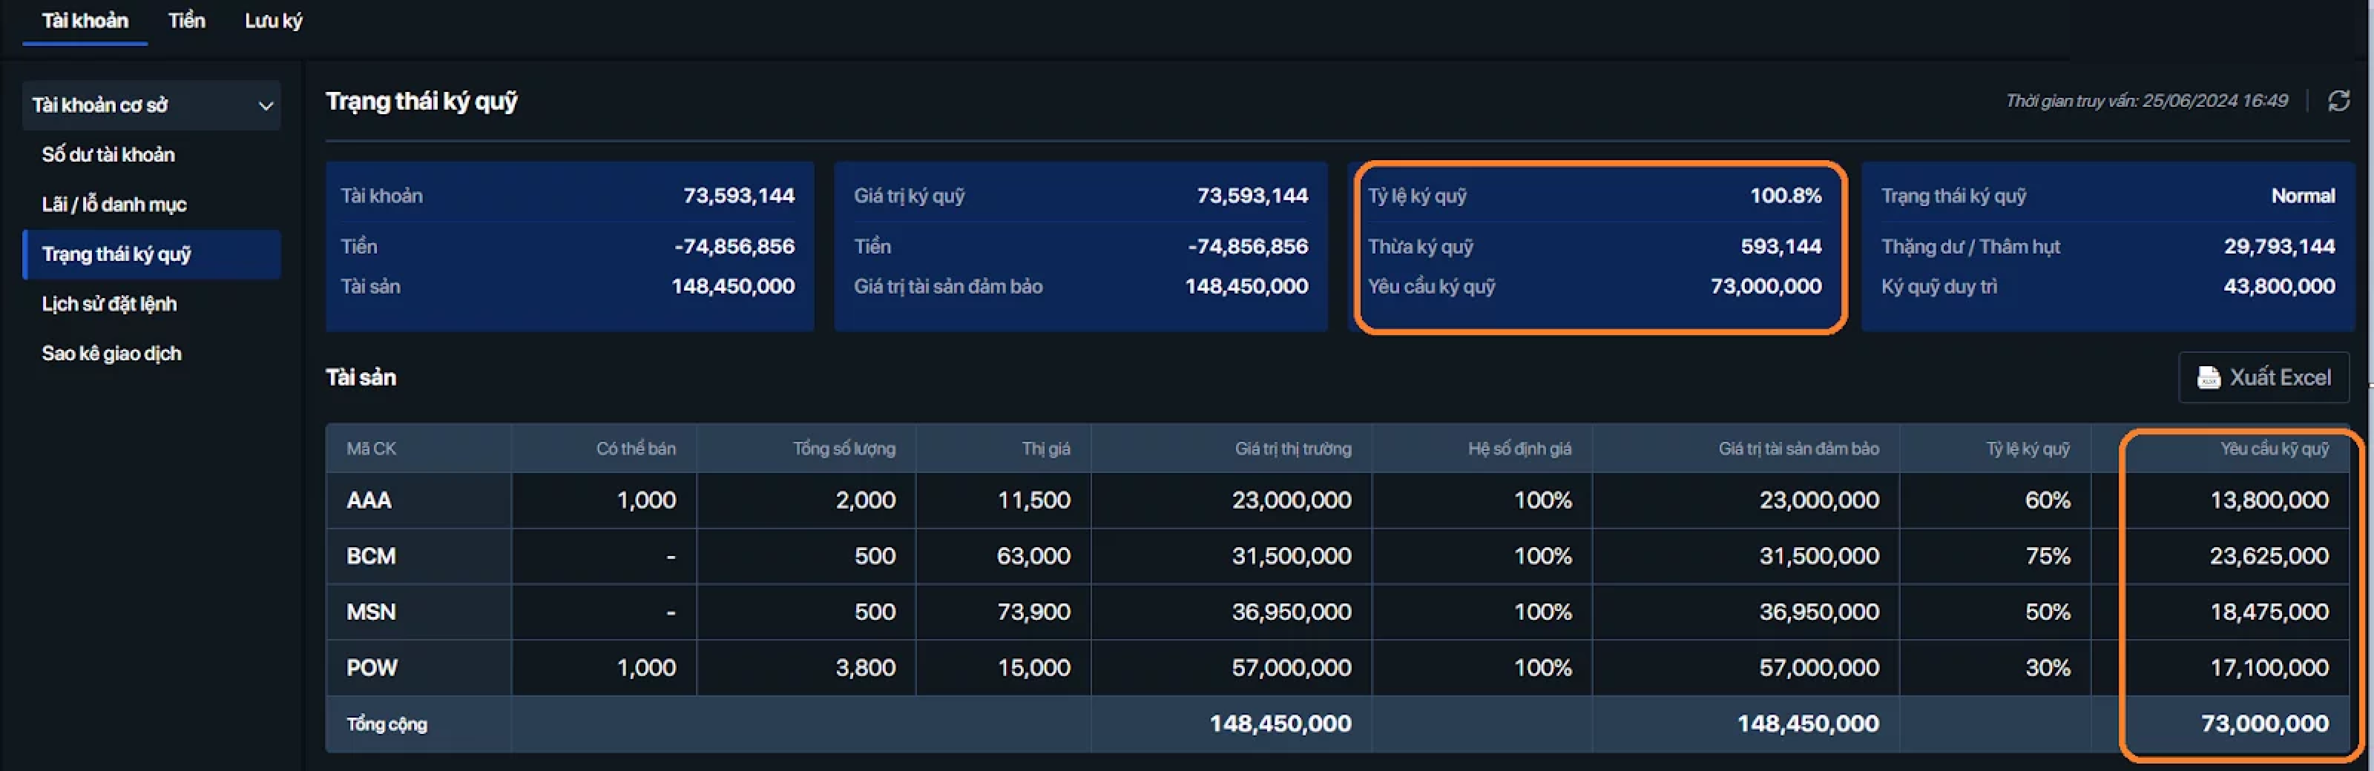Open Sao kê giao dịch in the sidebar
The width and height of the screenshot is (2374, 771).
point(111,354)
